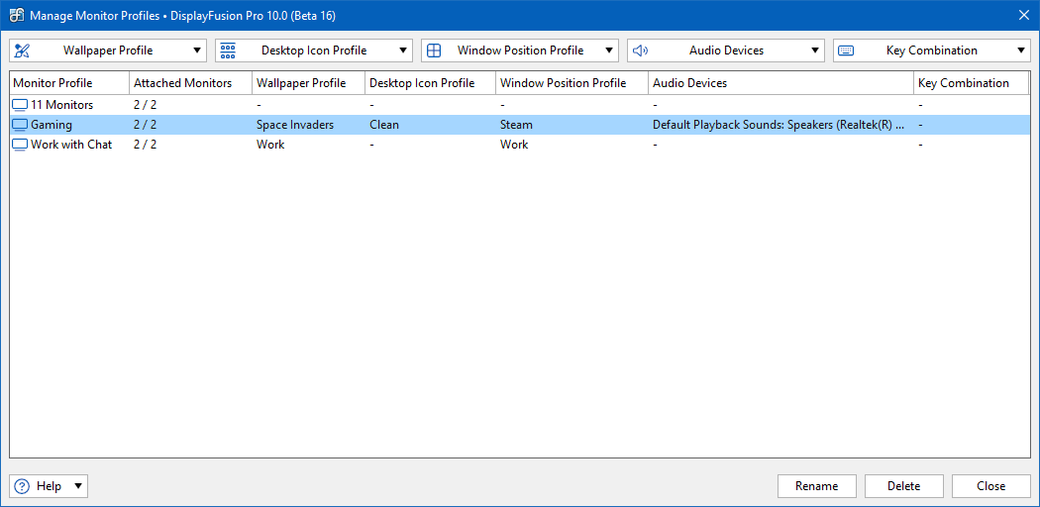Click the Key Combination column header
This screenshot has height=507, width=1040.
click(x=972, y=83)
